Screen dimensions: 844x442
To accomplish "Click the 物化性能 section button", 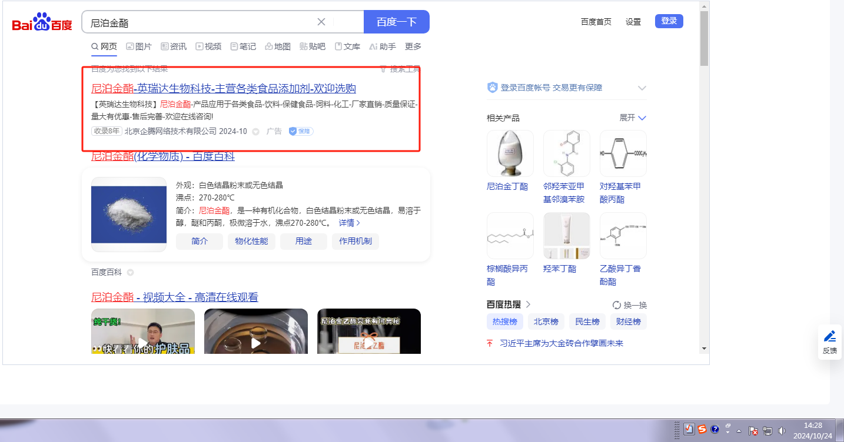I will 251,242.
